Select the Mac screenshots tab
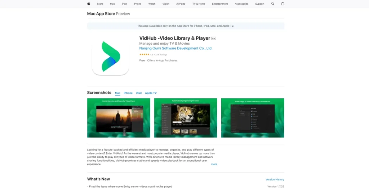Image resolution: width=369 pixels, height=188 pixels. point(117,93)
